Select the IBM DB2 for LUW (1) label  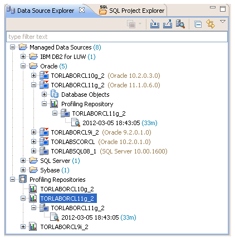pos(68,57)
